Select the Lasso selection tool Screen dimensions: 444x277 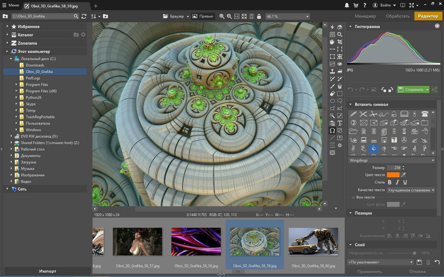(x=340, y=101)
